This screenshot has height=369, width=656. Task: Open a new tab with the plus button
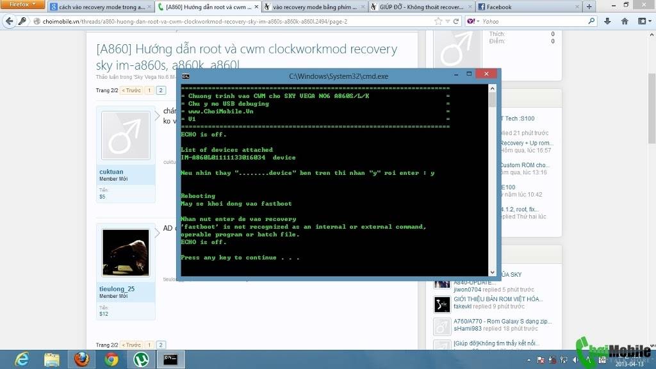coord(589,6)
